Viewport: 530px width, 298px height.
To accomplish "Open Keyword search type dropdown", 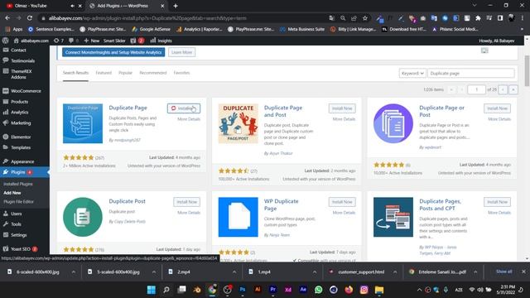I will (412, 74).
